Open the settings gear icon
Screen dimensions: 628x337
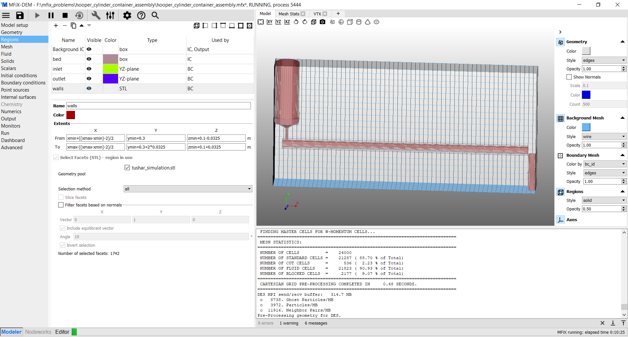[127, 15]
